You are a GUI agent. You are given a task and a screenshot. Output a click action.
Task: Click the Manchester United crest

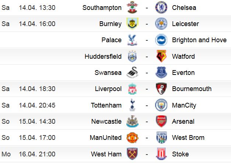[132, 138]
